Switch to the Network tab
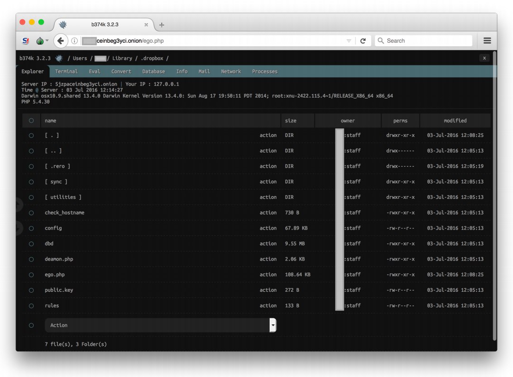 point(231,71)
